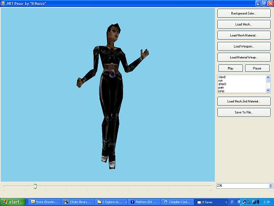The height and width of the screenshot is (206, 274).
Task: Click animation list scroll up arrow
Action: 268,77
